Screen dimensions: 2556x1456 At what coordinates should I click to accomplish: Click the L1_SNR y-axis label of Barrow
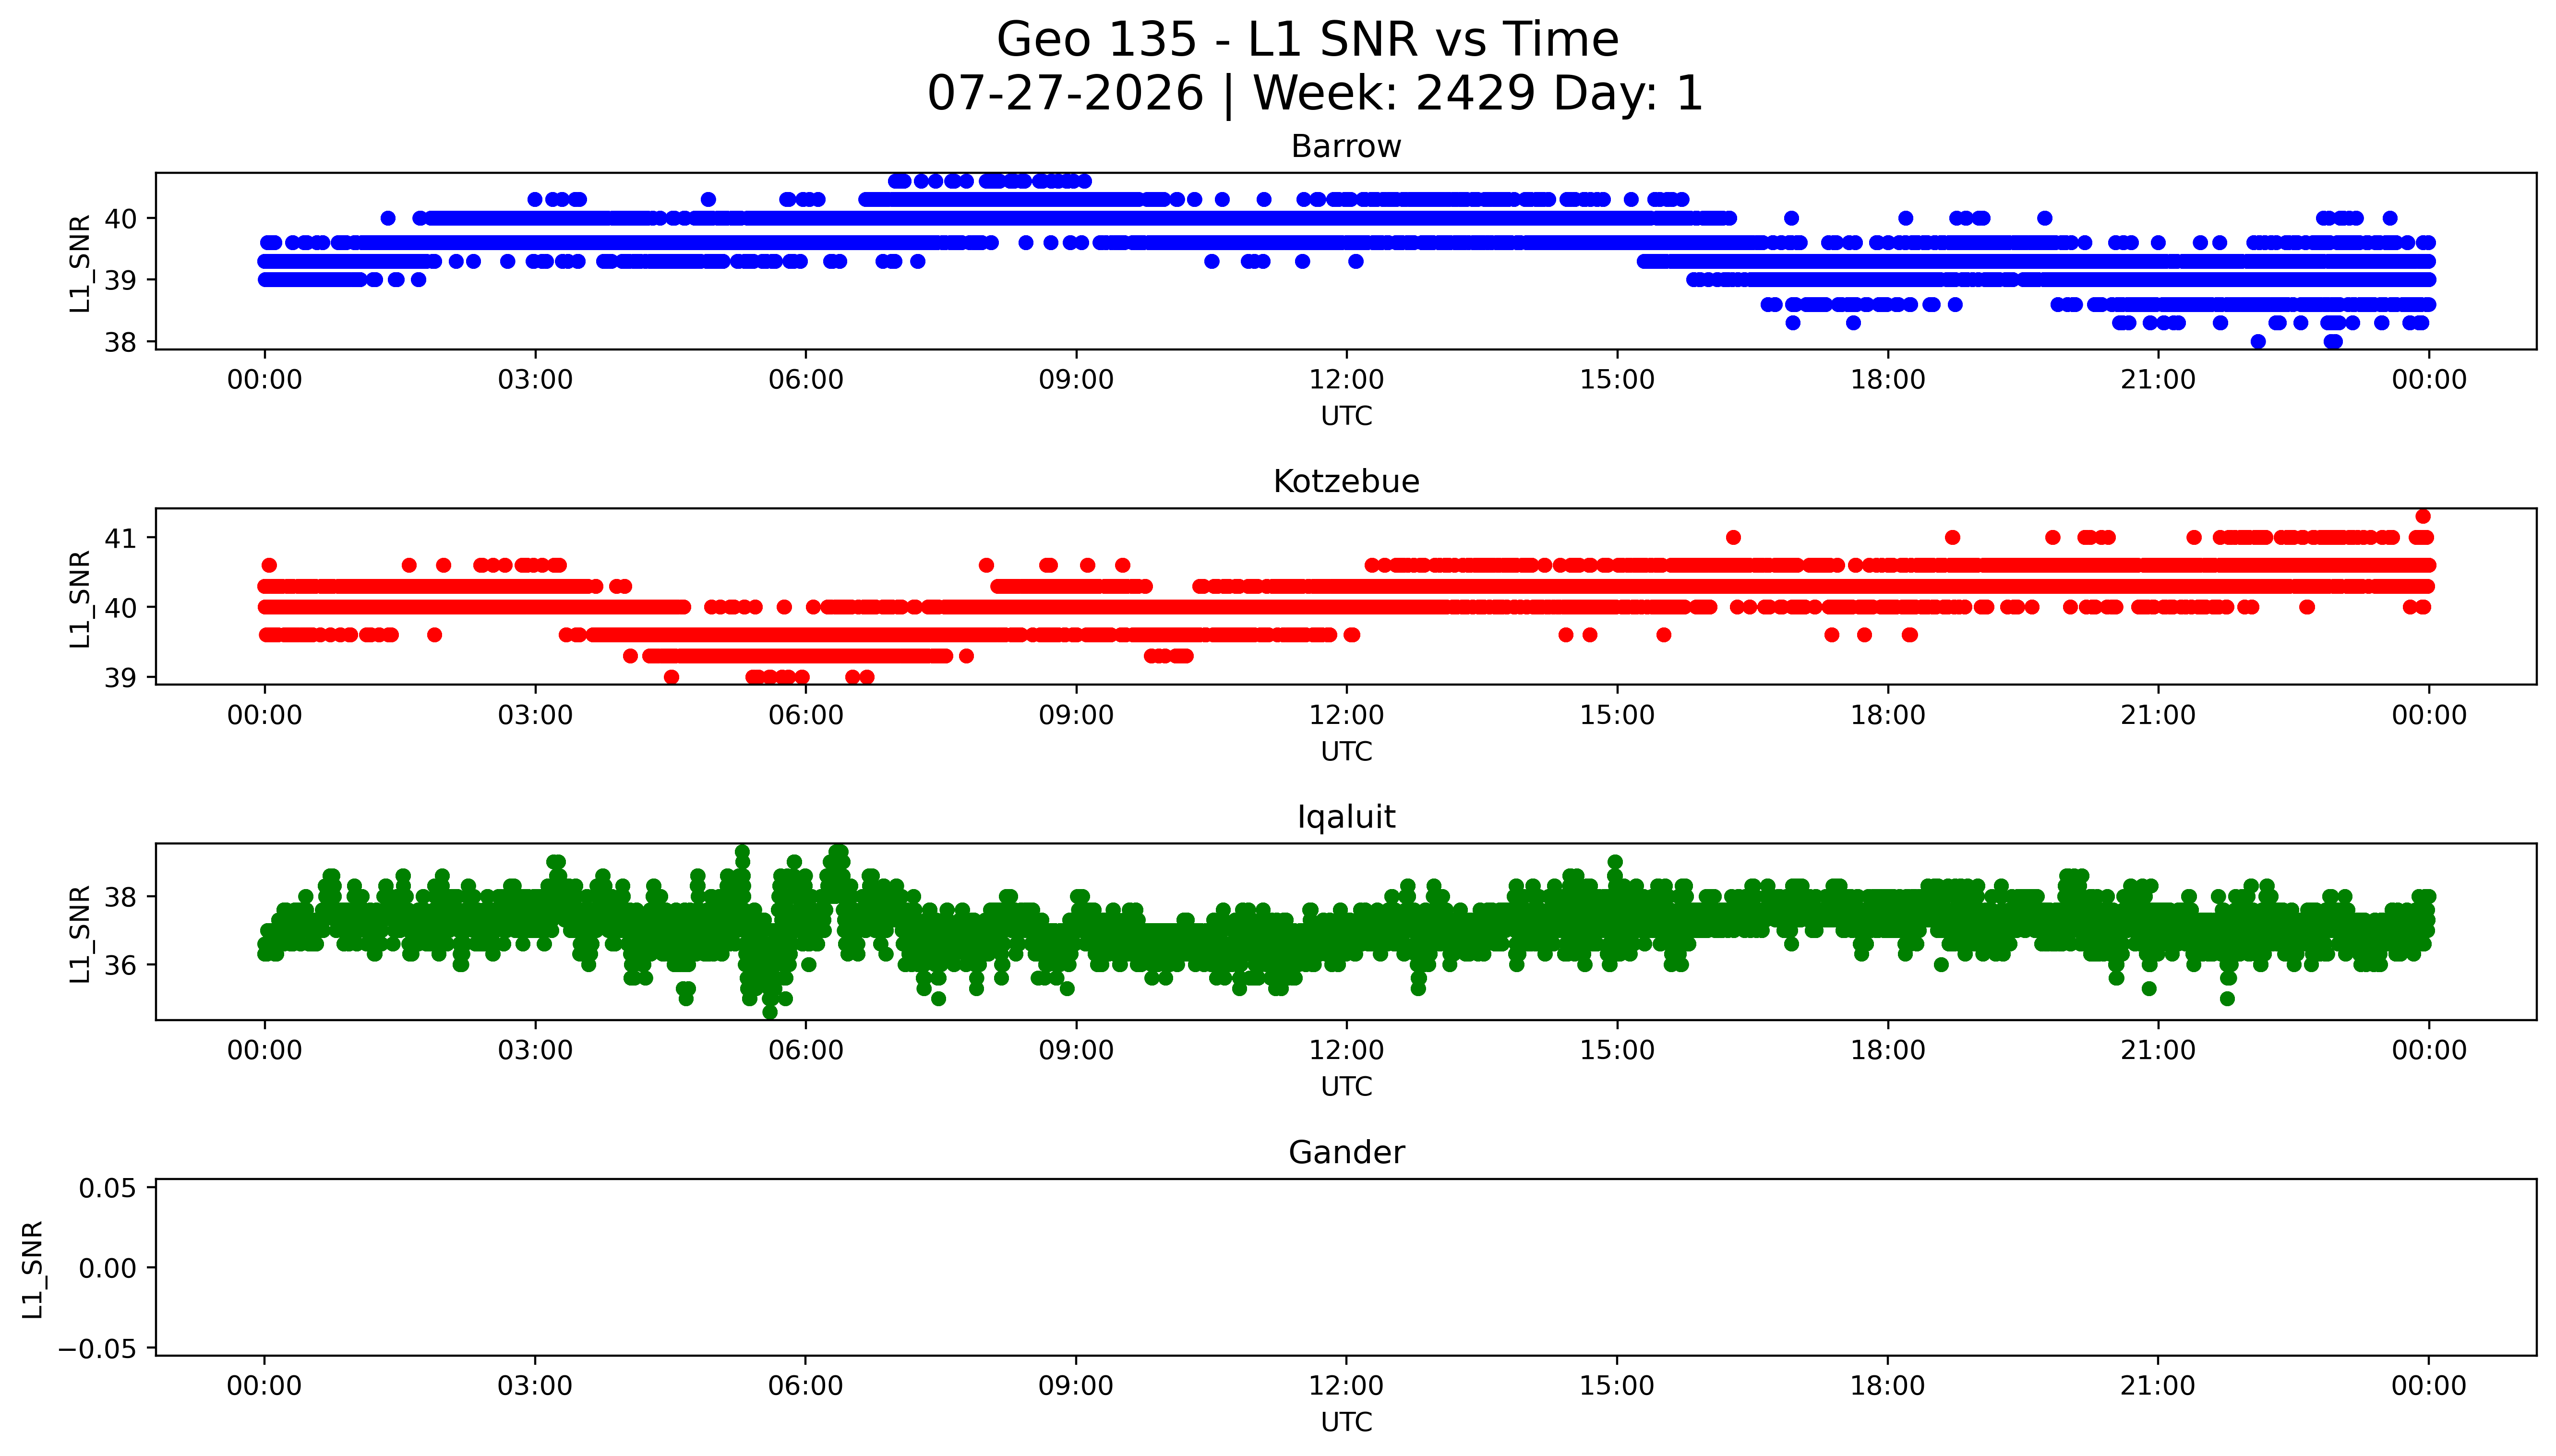pos(80,262)
